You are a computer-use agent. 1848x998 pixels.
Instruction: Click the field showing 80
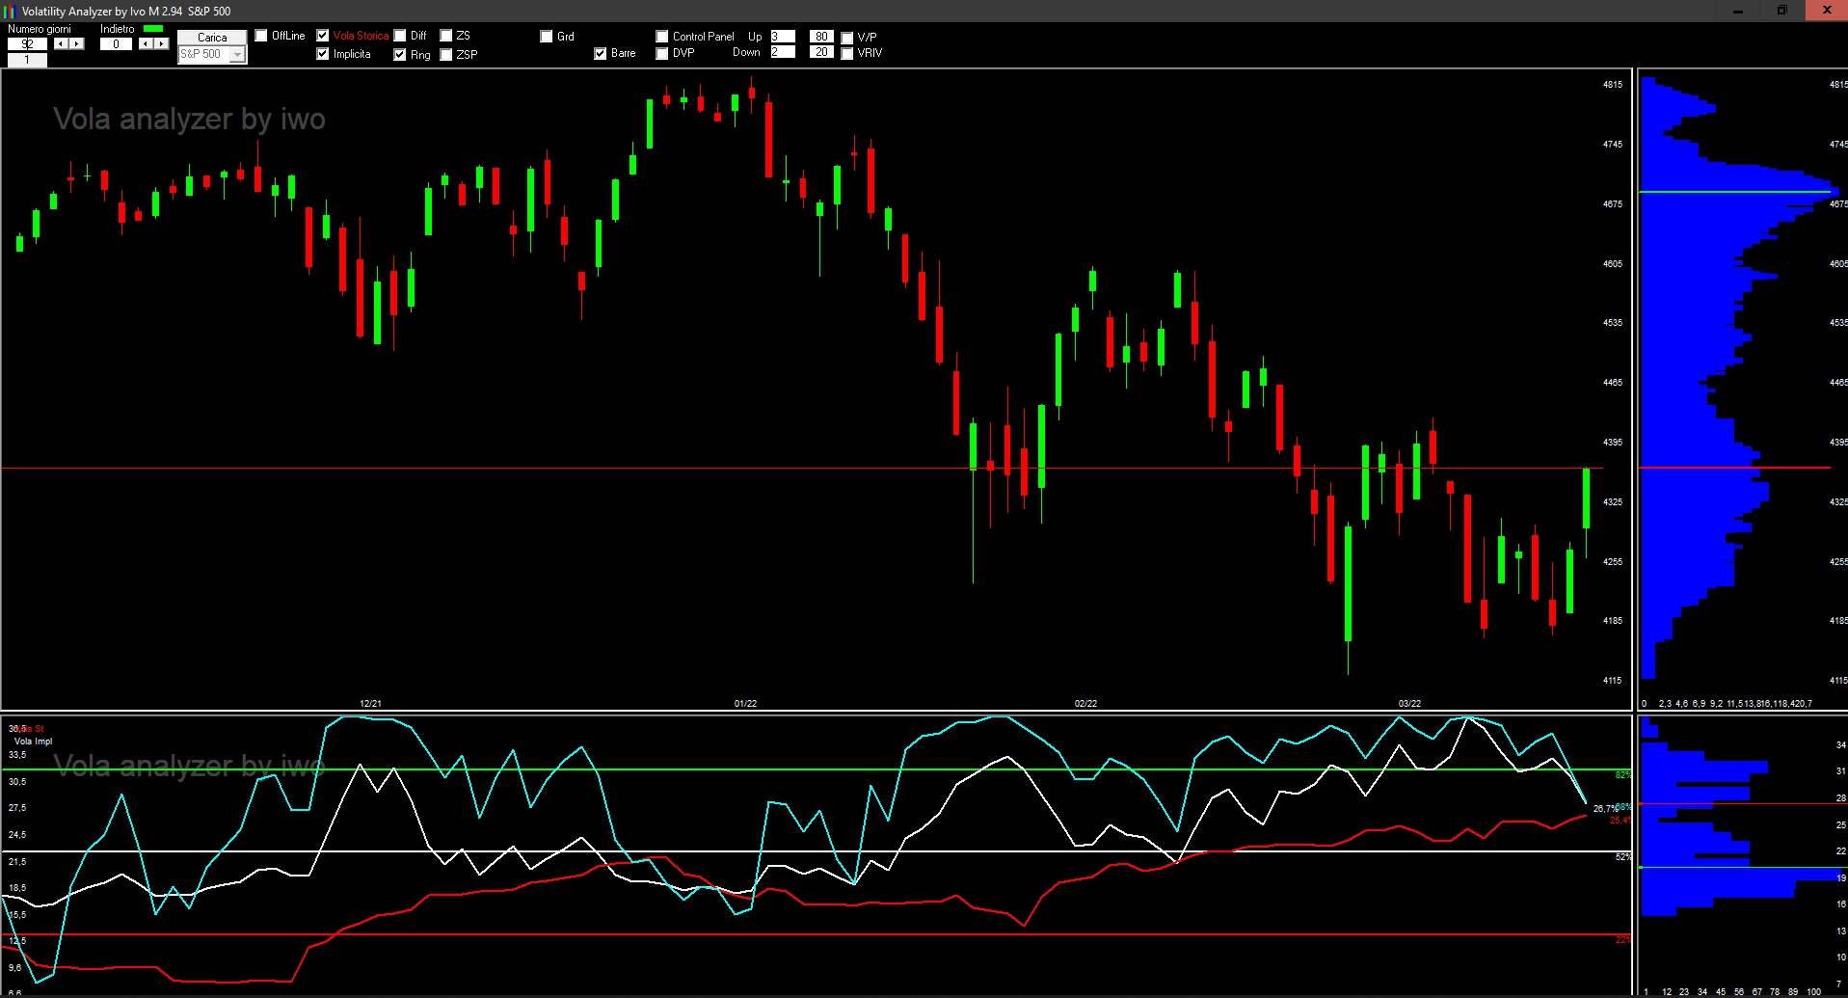[821, 37]
